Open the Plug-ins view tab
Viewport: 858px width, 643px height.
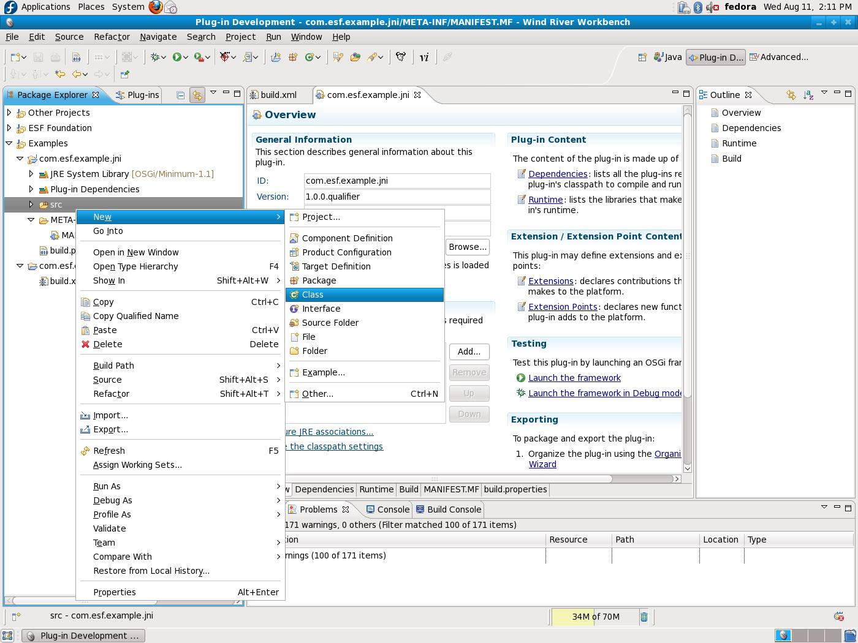[137, 95]
